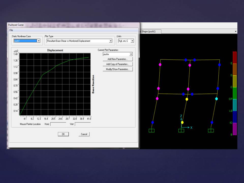
Task: Open the Current Plot Parameters pushx dropdown
Action: coord(131,54)
